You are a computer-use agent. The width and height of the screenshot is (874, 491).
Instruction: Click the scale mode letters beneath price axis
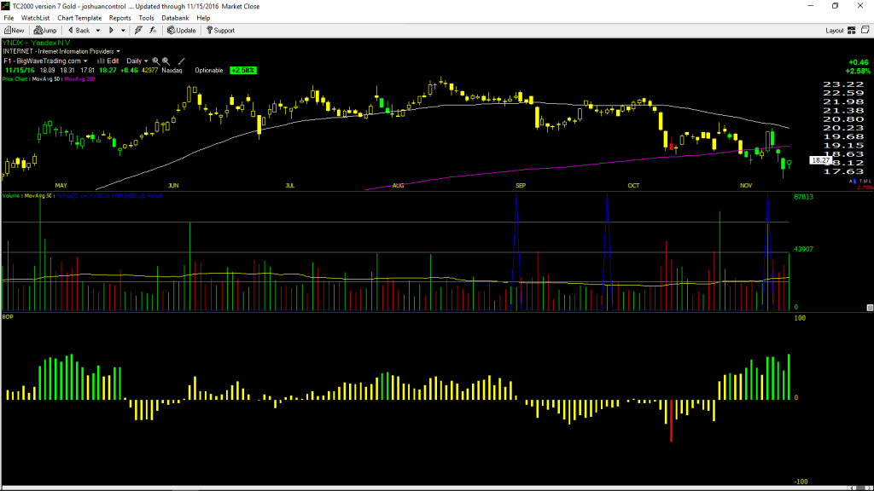tap(860, 182)
